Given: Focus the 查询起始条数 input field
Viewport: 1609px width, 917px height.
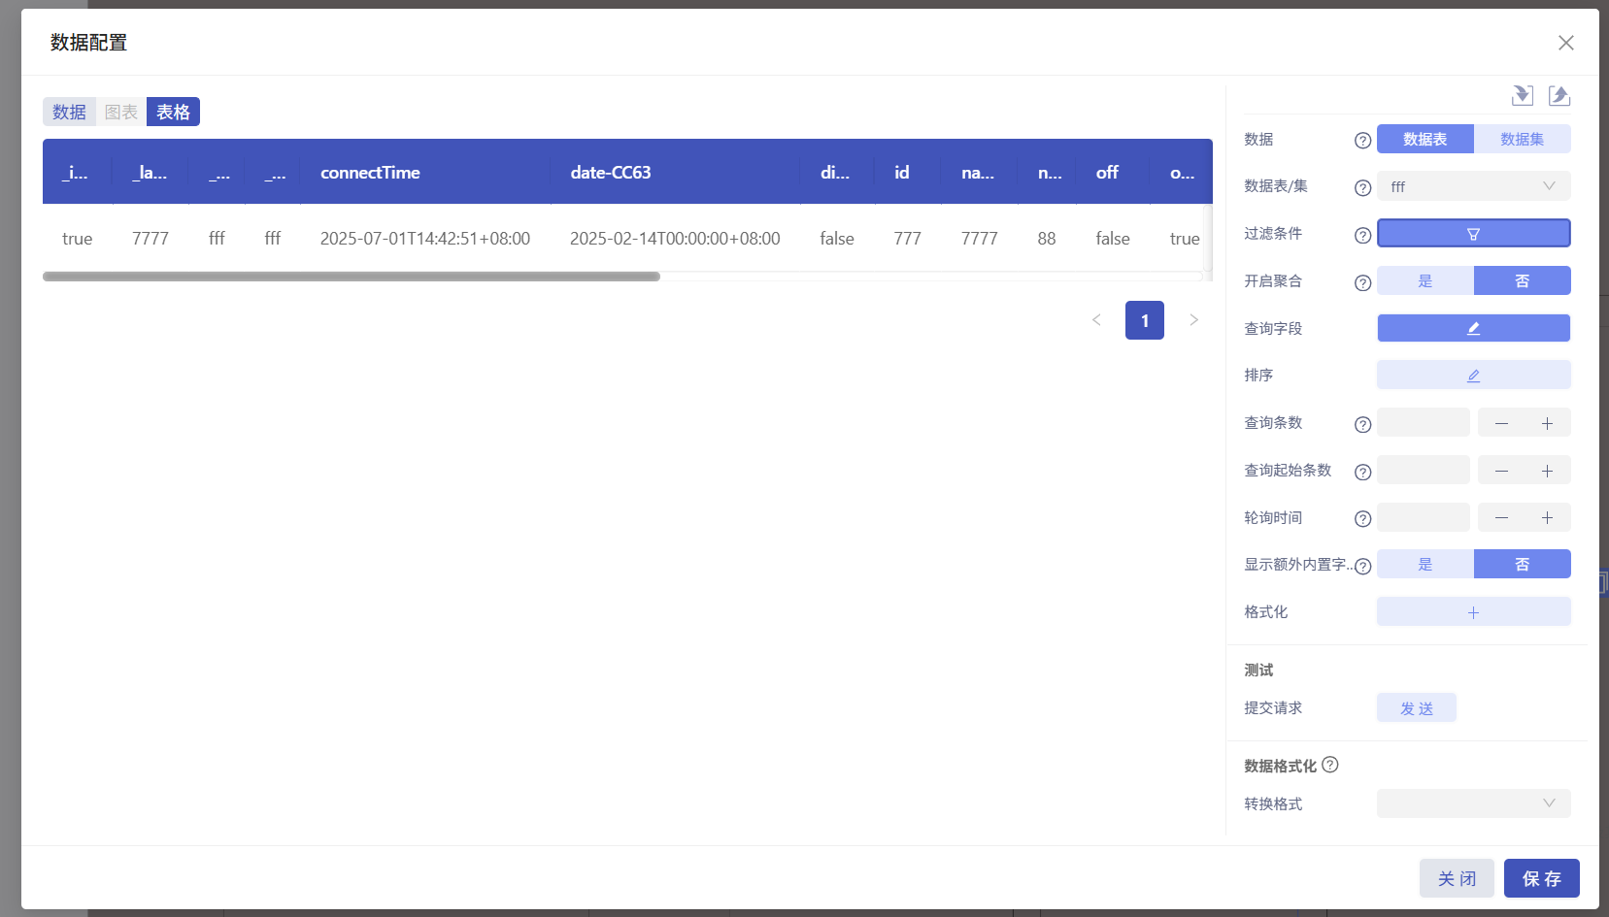Looking at the screenshot, I should 1424,471.
